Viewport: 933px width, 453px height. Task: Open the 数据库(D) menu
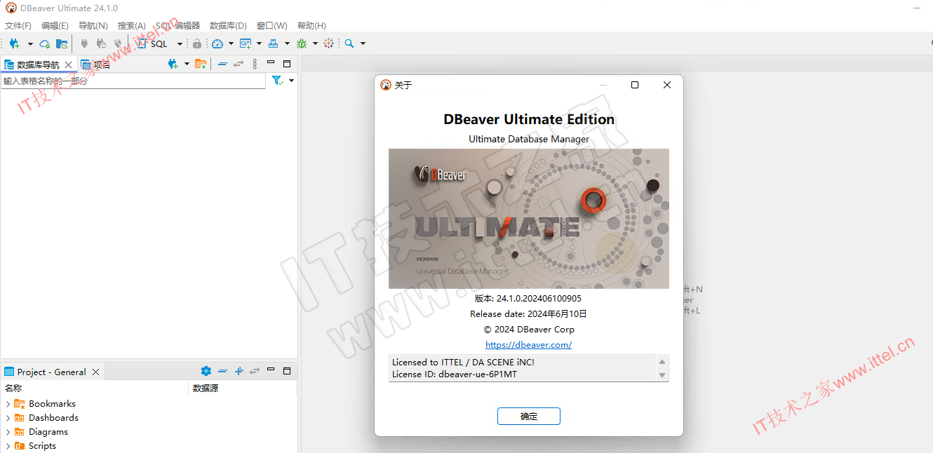228,25
